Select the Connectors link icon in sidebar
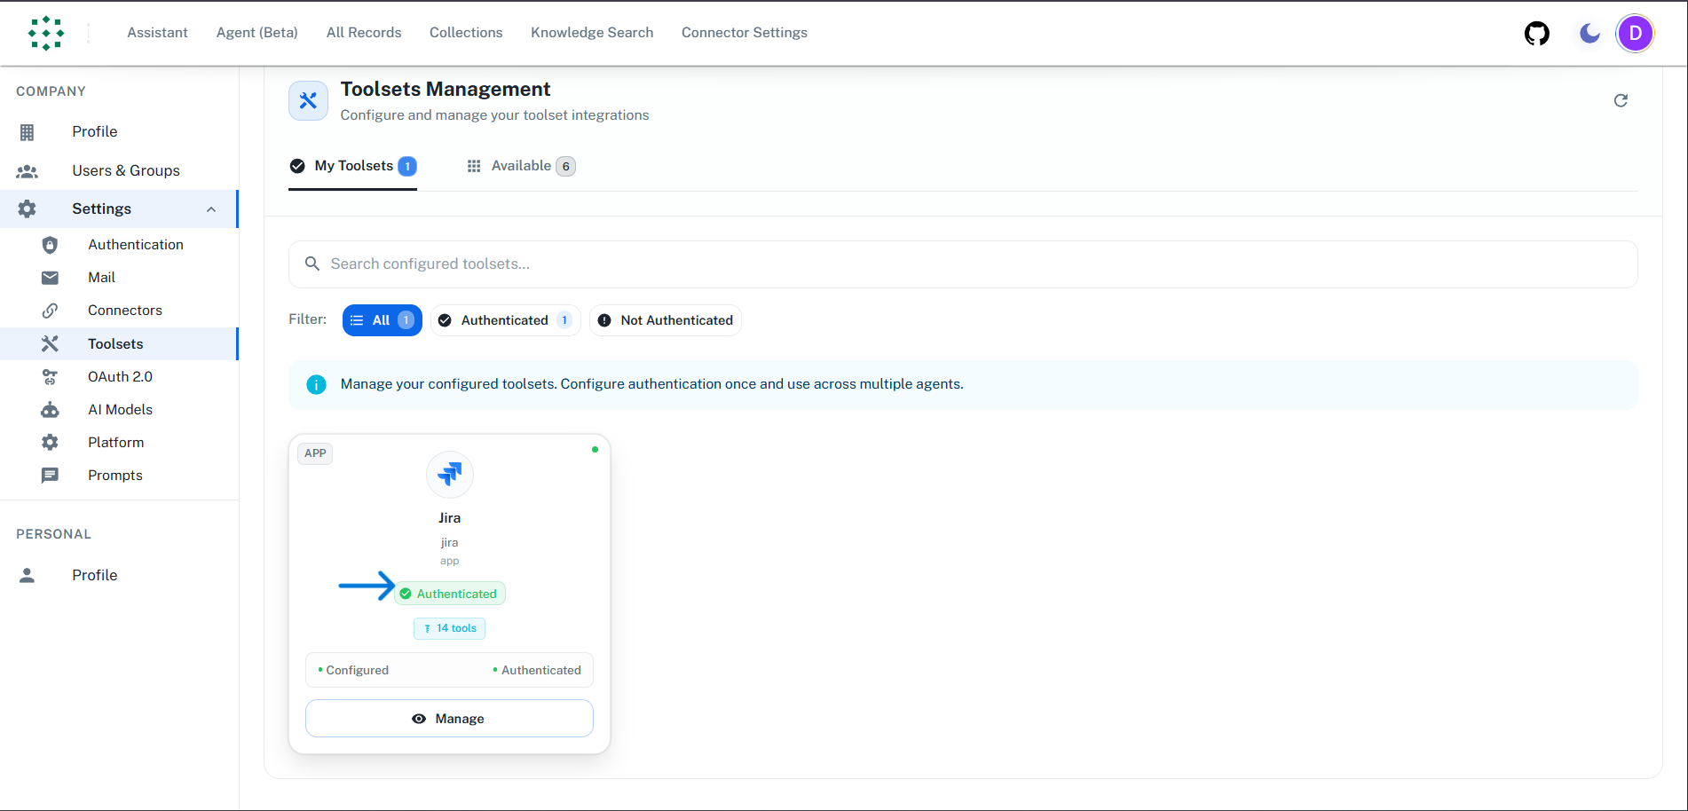 tap(50, 310)
